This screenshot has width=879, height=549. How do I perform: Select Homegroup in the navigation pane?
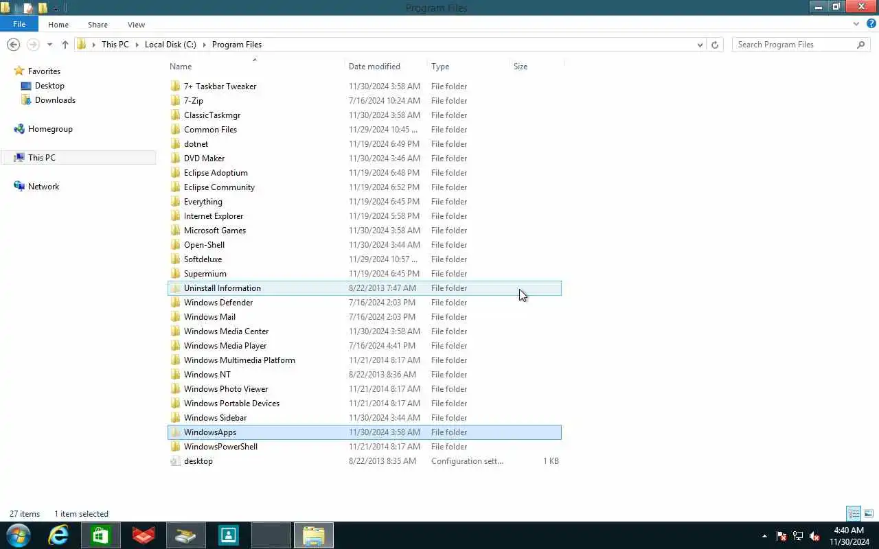click(x=50, y=129)
